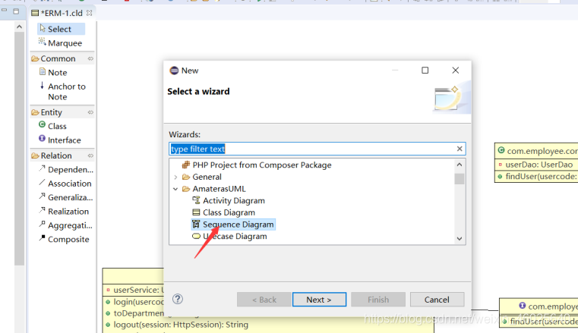Choose the Marquee tool
Image resolution: width=578 pixels, height=333 pixels.
click(61, 43)
